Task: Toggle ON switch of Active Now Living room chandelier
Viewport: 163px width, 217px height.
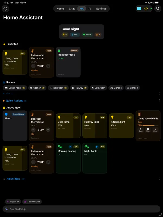Action: [x=23, y=150]
